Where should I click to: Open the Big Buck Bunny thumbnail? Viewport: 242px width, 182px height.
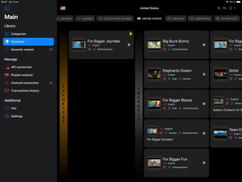154,45
